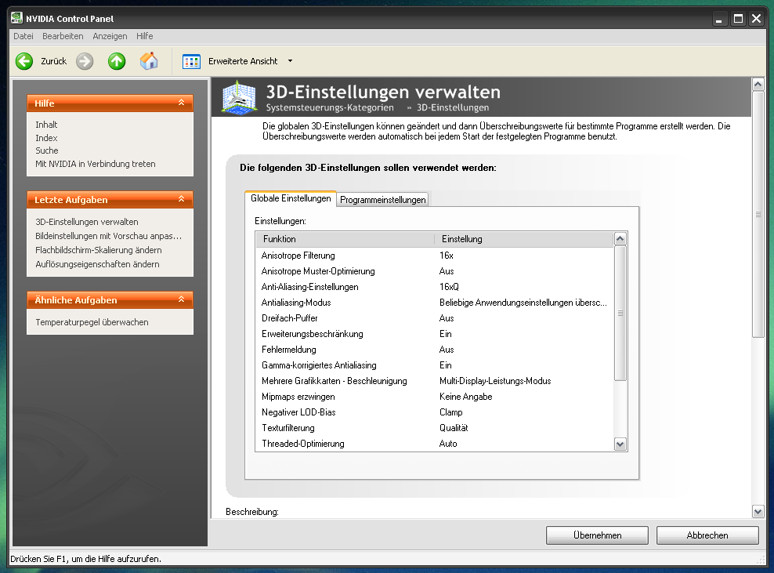The height and width of the screenshot is (573, 774).
Task: Select the Negativer LOD-Bias row
Action: [x=435, y=412]
